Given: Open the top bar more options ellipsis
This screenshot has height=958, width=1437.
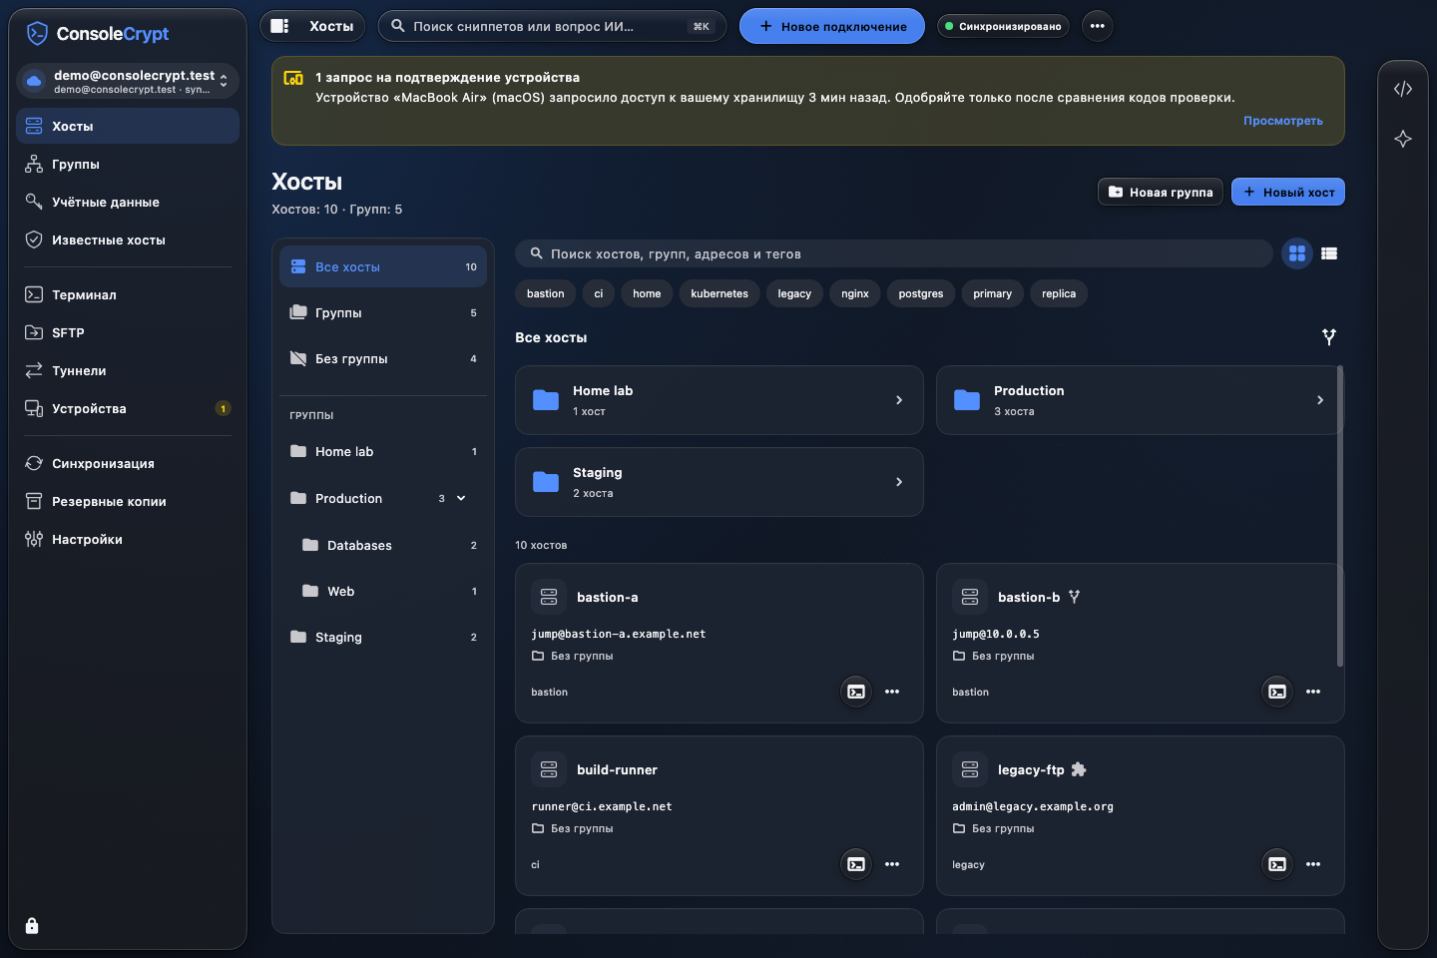Looking at the screenshot, I should [1098, 26].
